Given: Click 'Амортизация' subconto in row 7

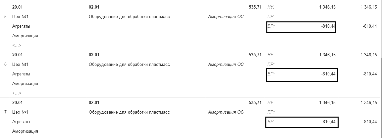Looking at the screenshot, I should (x=25, y=131).
